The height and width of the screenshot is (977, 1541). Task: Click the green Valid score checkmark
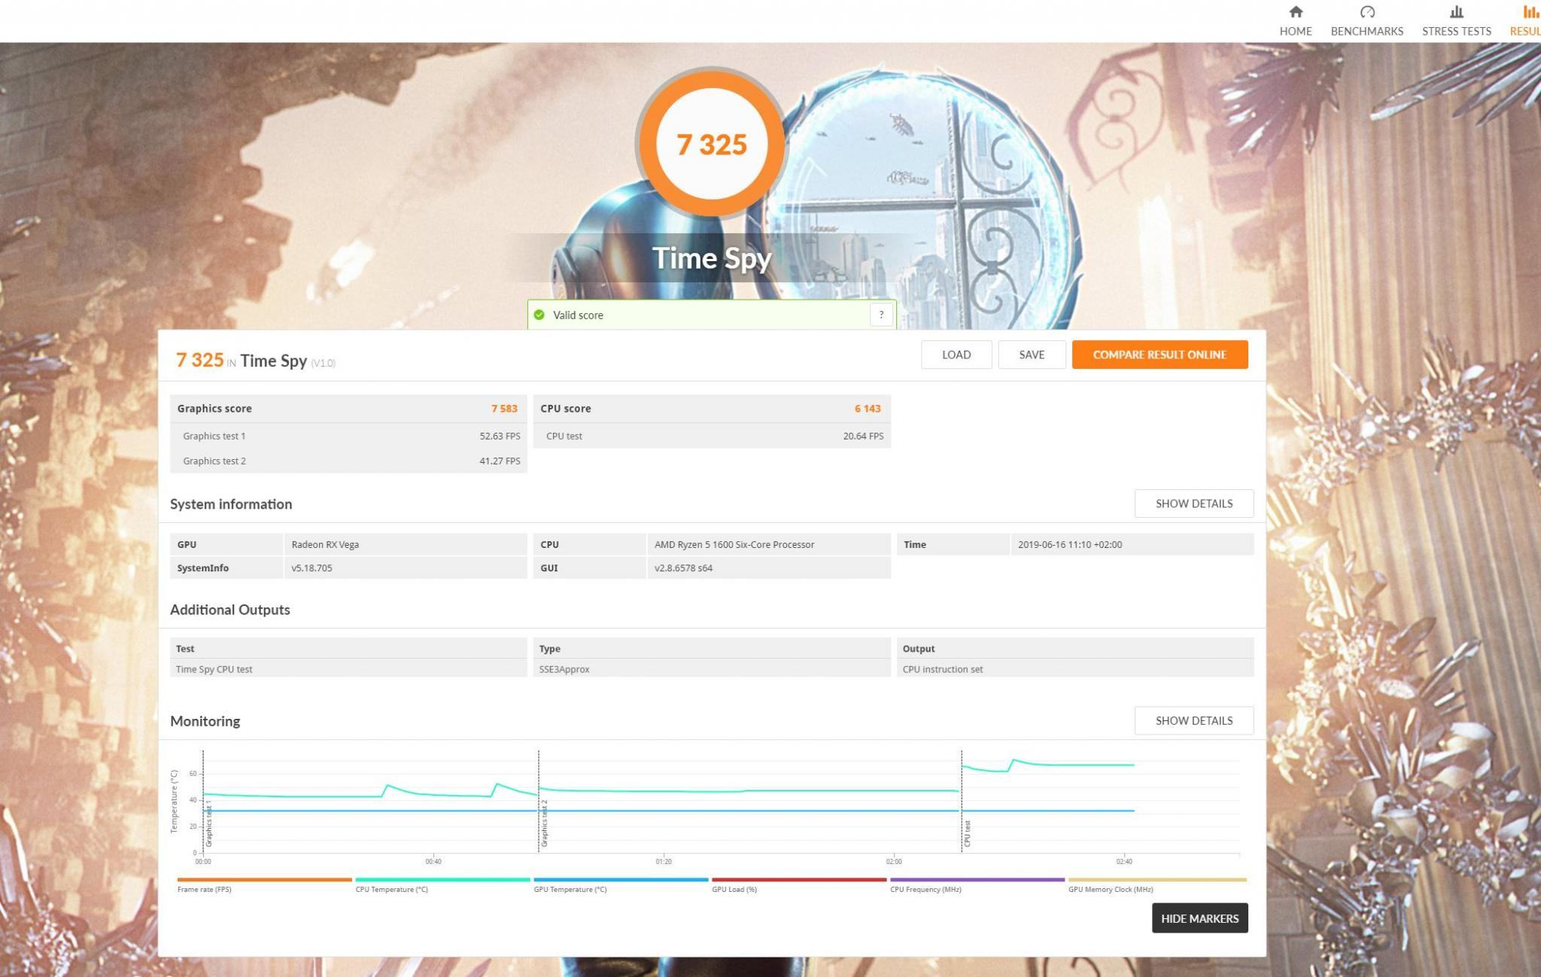539,315
